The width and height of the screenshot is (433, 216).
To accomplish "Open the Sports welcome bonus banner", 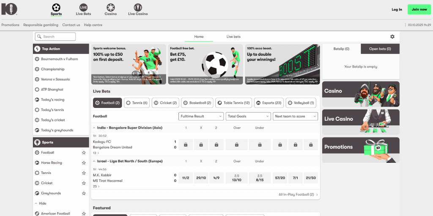I will coord(129,64).
